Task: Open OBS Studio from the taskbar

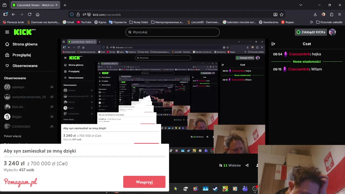Action: 255,189
